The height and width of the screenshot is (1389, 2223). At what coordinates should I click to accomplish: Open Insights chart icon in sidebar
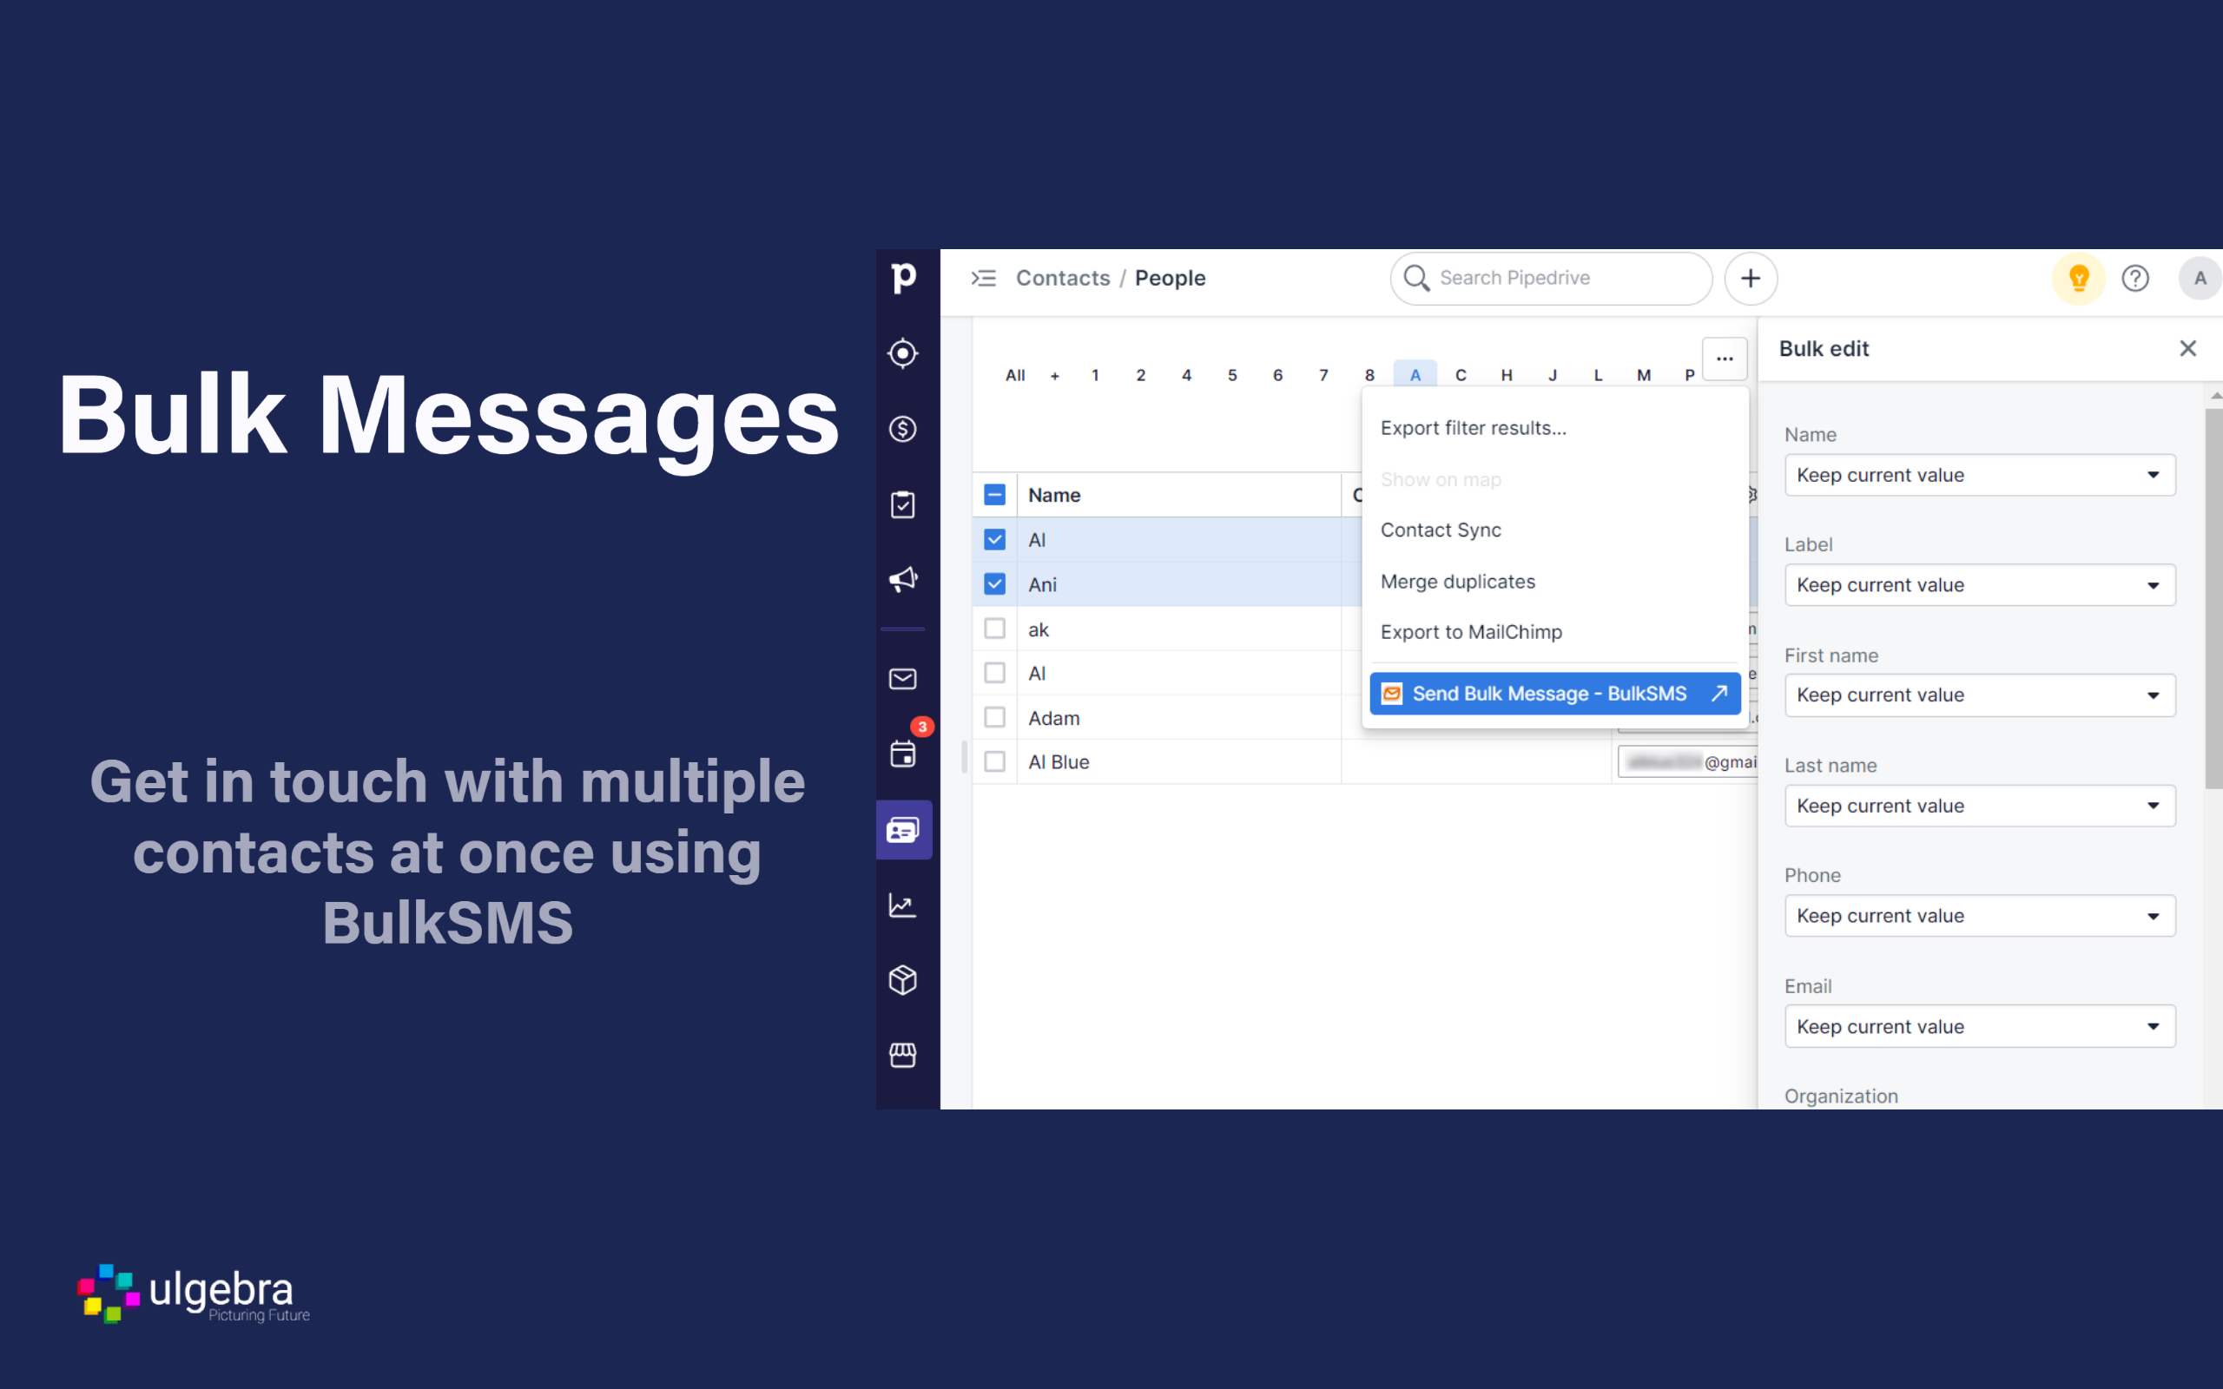[903, 905]
